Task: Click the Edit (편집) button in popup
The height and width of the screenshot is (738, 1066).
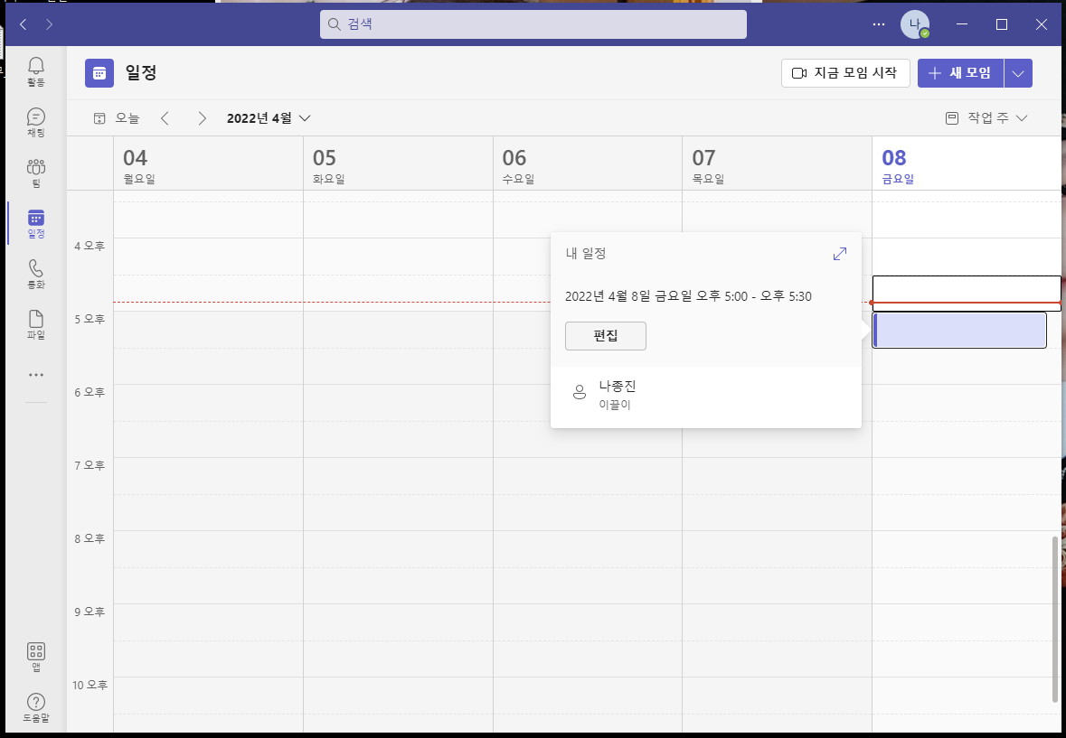Action: click(605, 336)
